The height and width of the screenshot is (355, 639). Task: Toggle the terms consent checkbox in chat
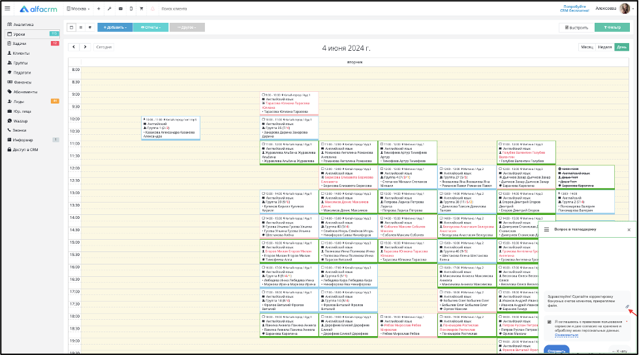550,322
